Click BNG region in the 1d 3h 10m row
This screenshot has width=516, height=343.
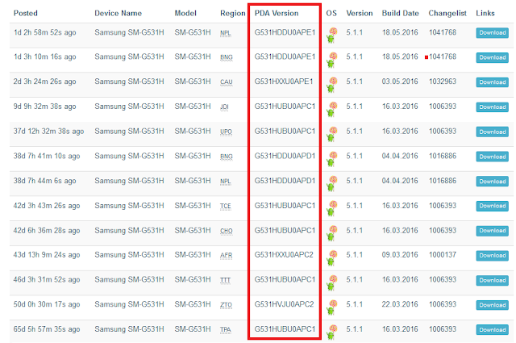click(x=226, y=57)
